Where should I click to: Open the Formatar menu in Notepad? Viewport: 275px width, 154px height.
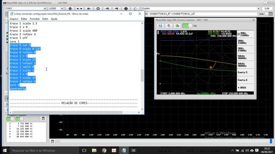[x=35, y=19]
